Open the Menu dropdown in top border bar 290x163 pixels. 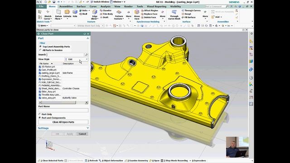(x=43, y=26)
